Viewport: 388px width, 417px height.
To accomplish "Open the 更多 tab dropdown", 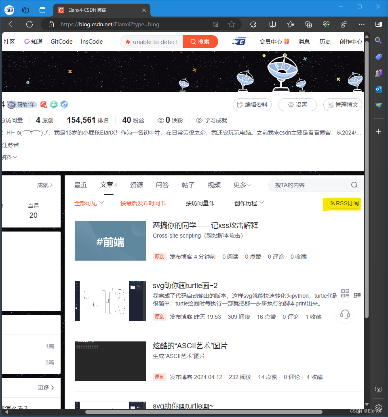I will pyautogui.click(x=242, y=185).
